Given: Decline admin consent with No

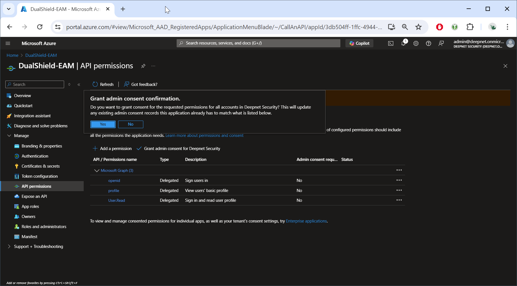Looking at the screenshot, I should [130, 124].
